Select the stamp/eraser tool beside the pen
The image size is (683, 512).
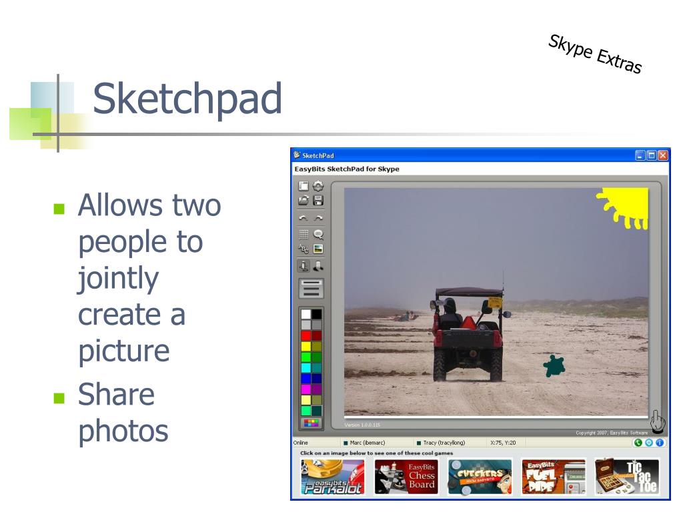[318, 265]
